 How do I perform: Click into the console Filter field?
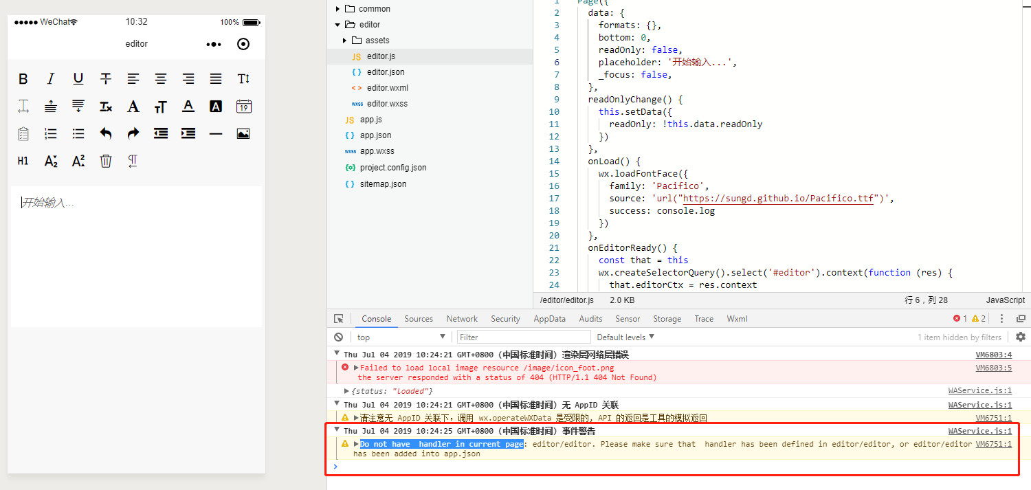tap(524, 337)
